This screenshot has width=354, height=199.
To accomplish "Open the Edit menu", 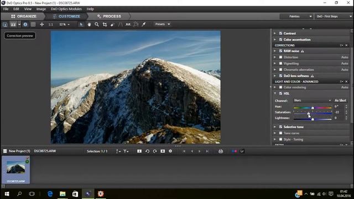I will 16,9.
